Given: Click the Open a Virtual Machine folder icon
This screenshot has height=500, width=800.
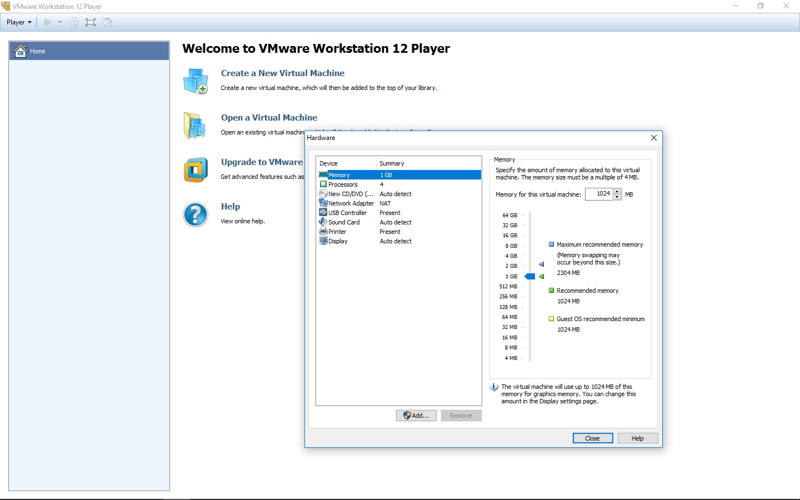Looking at the screenshot, I should [x=195, y=126].
